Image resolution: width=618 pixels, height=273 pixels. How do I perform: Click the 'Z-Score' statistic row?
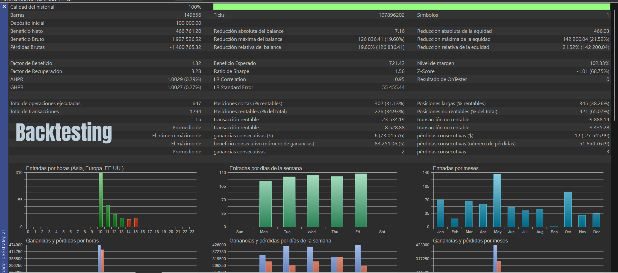coord(426,71)
